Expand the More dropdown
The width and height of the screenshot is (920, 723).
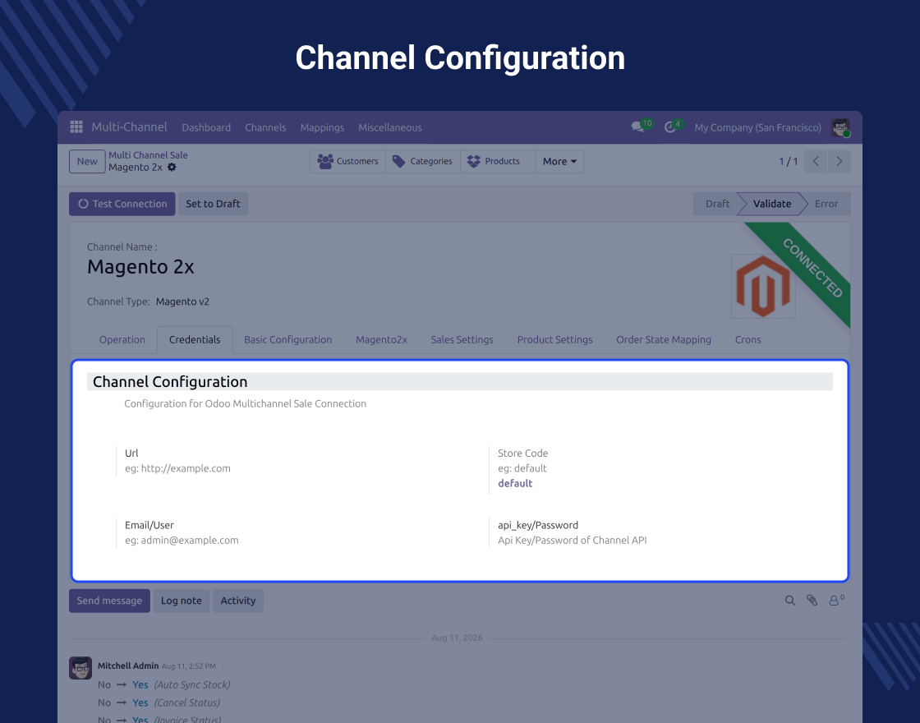pyautogui.click(x=559, y=161)
